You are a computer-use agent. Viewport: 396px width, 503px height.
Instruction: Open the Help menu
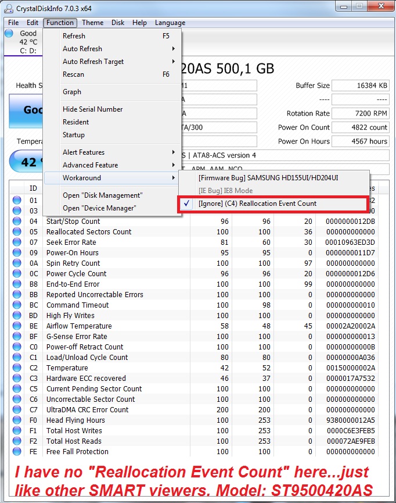tap(139, 23)
